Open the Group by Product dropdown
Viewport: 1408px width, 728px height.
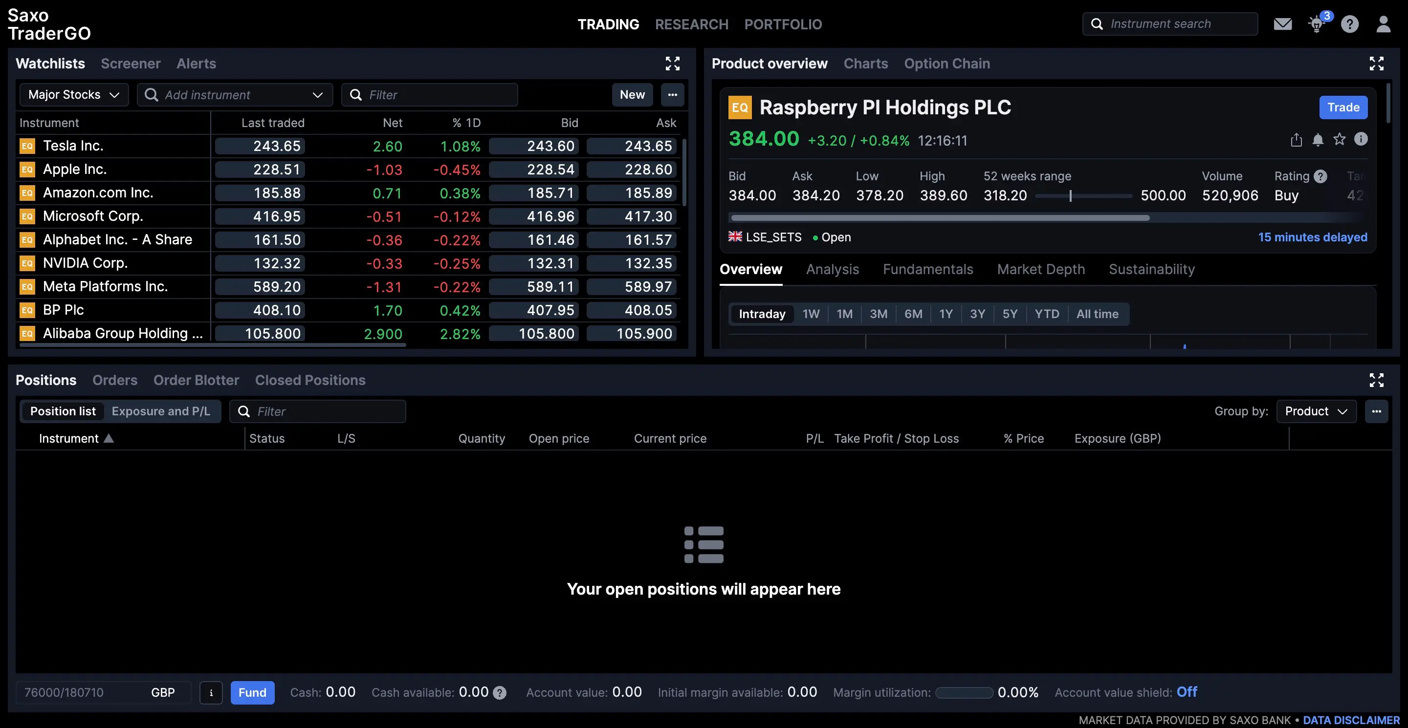(x=1316, y=411)
